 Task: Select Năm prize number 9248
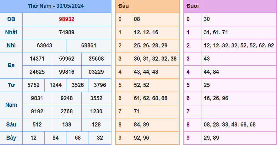coord(67,98)
